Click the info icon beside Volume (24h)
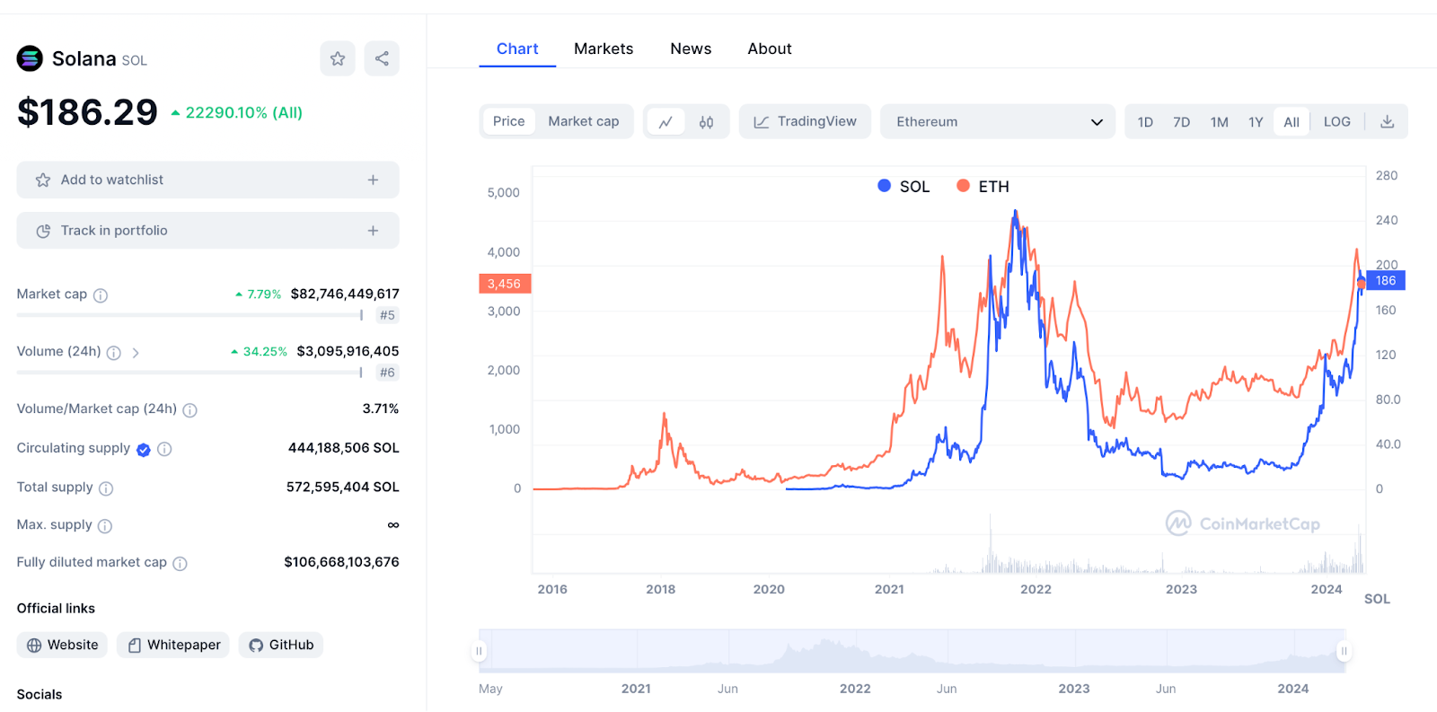Viewport: 1437px width, 712px height. pos(114,353)
